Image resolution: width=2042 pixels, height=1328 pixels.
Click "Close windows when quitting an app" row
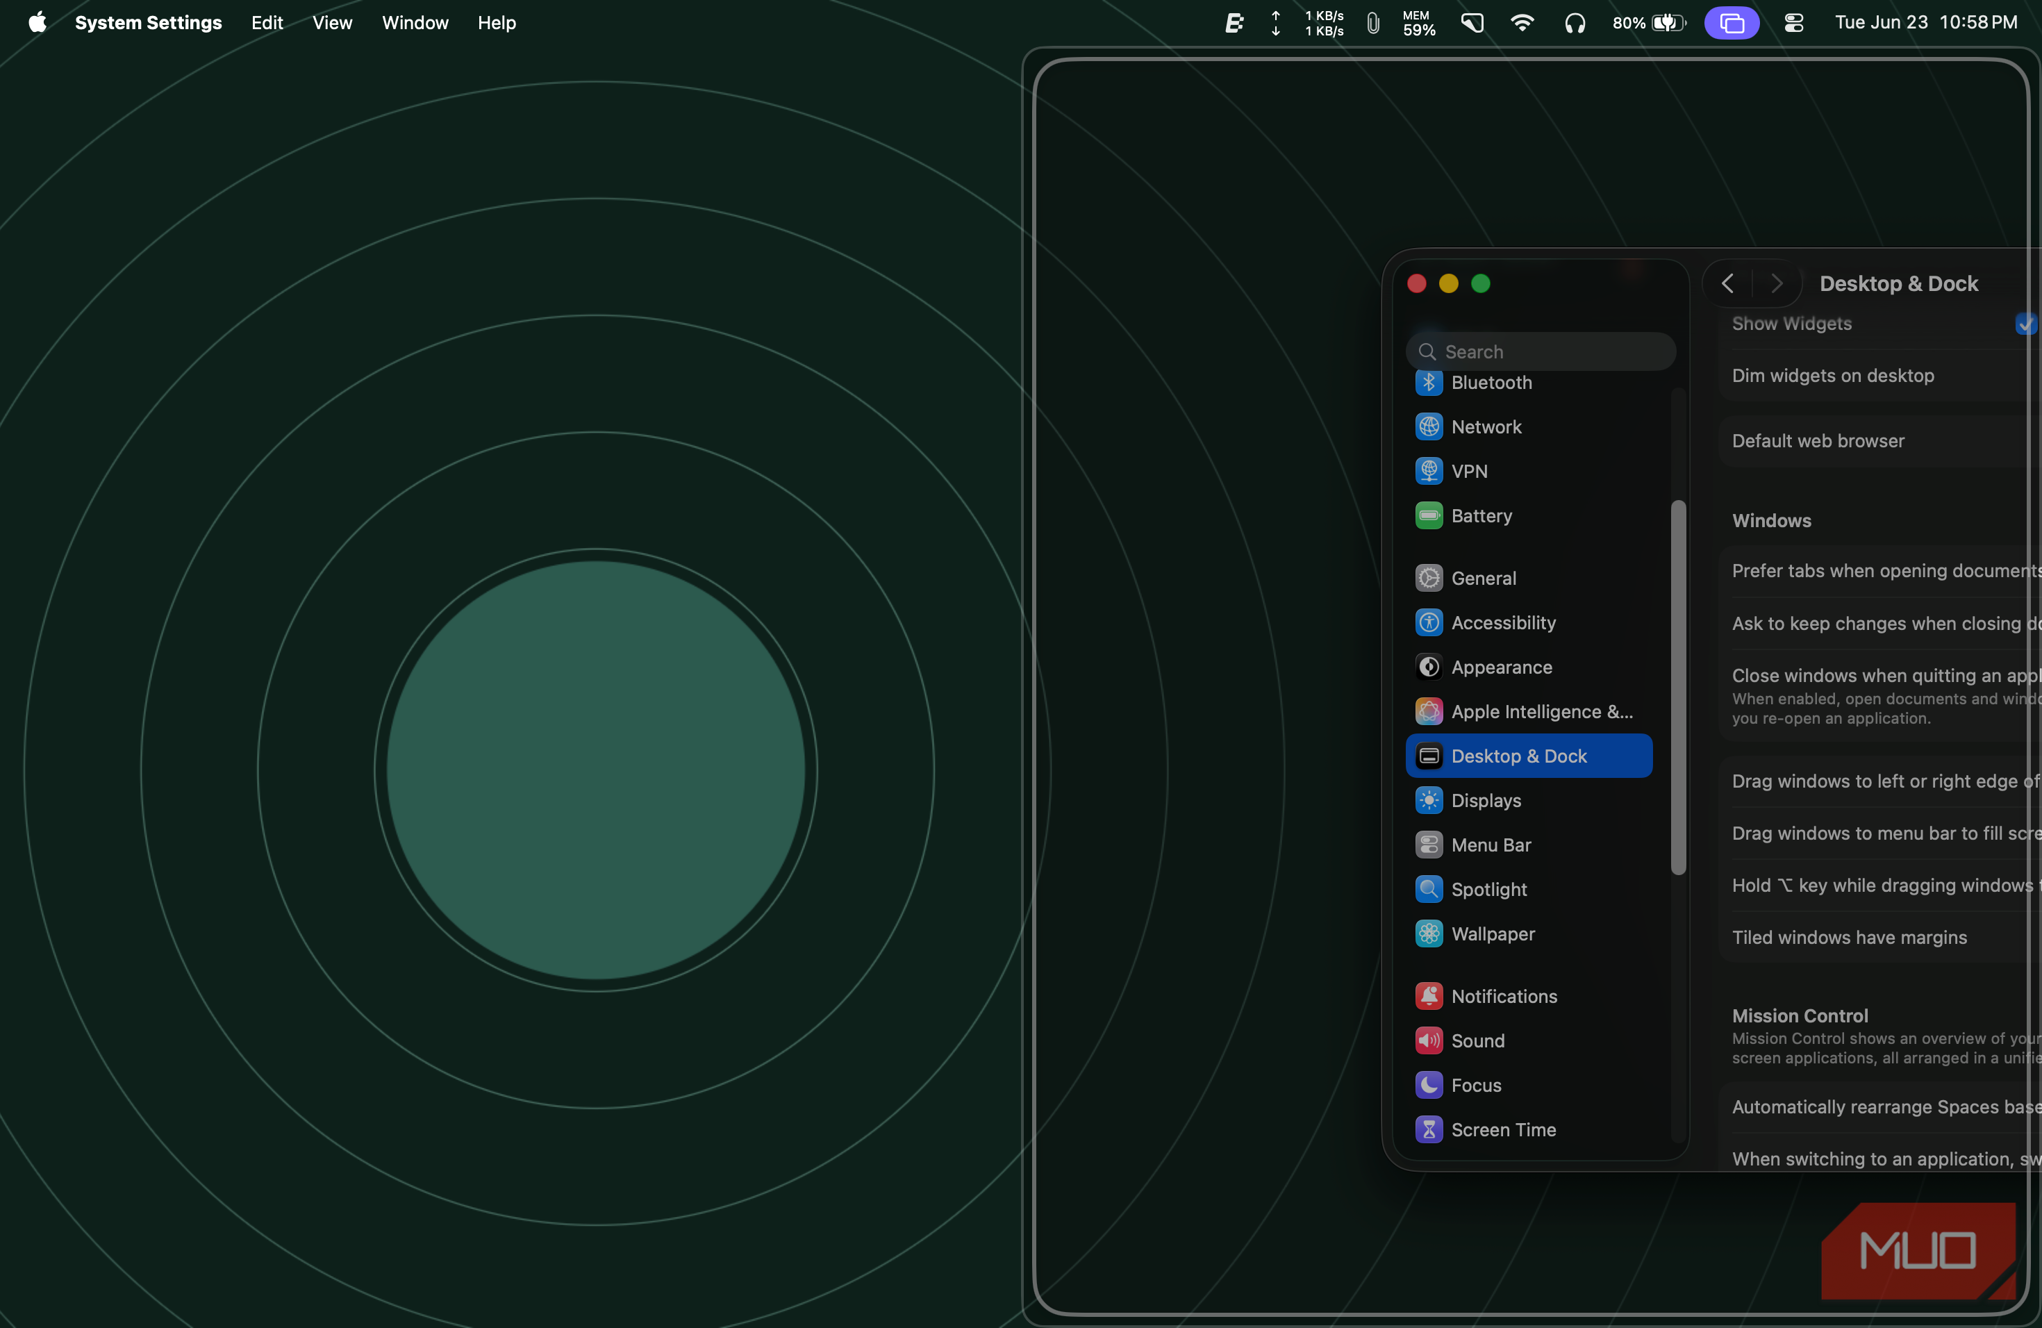point(1881,696)
